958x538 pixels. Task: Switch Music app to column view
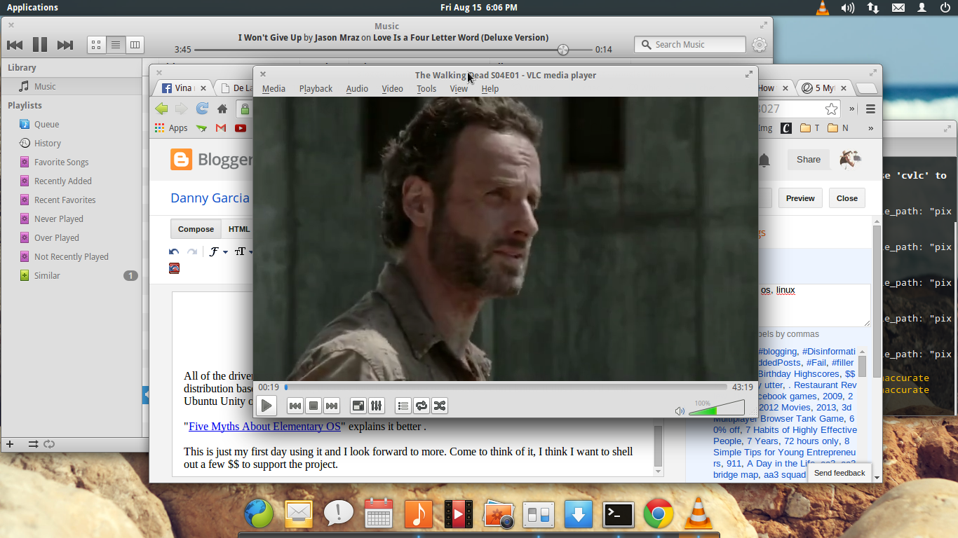pos(135,45)
